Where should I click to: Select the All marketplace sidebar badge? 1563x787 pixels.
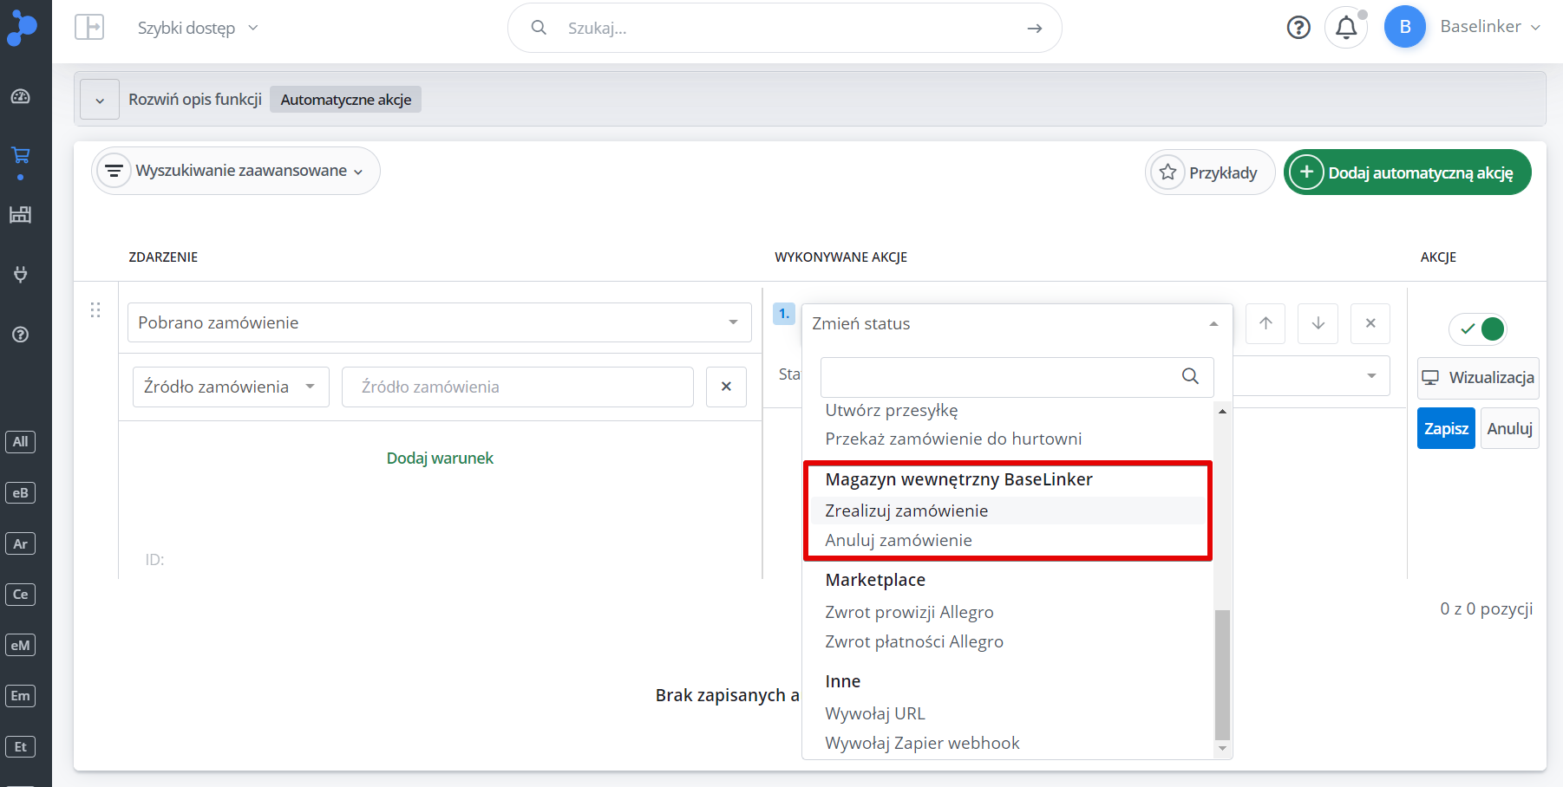tap(21, 442)
